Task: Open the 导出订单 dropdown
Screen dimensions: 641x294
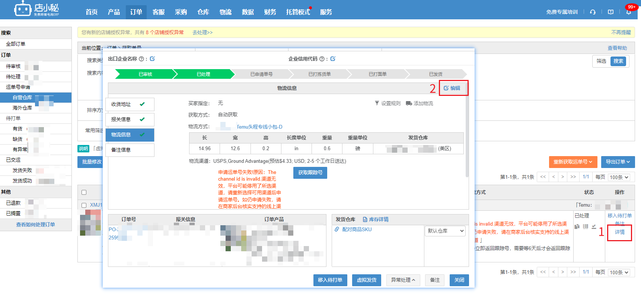Action: click(x=618, y=162)
